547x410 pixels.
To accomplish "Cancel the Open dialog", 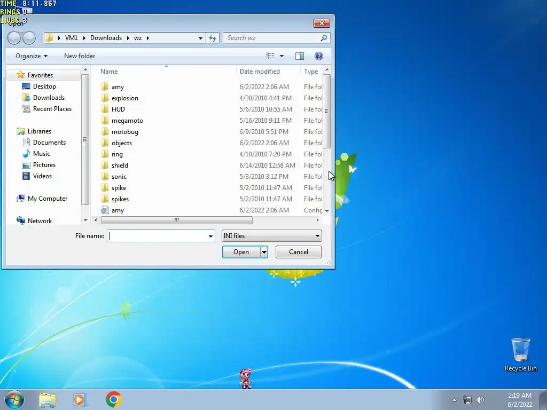I will tap(298, 252).
